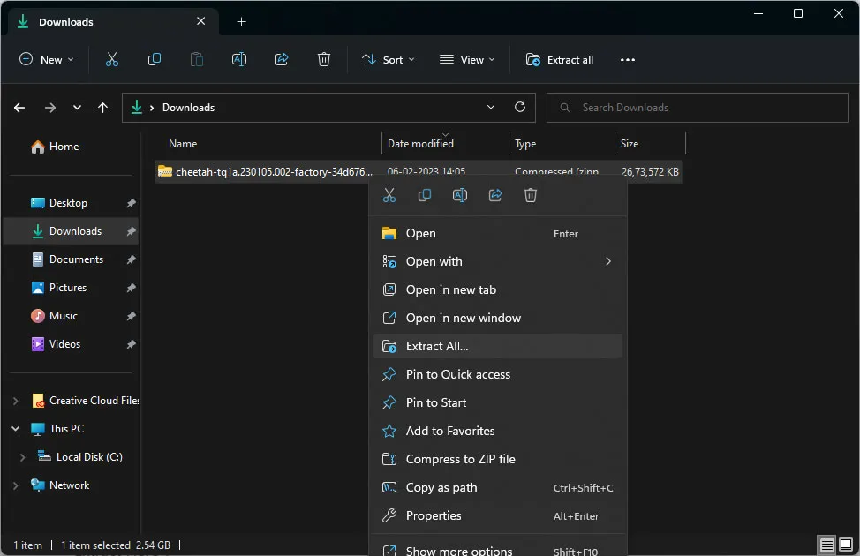The width and height of the screenshot is (860, 556).
Task: Open the New item menu in the toolbar
Action: pos(47,59)
